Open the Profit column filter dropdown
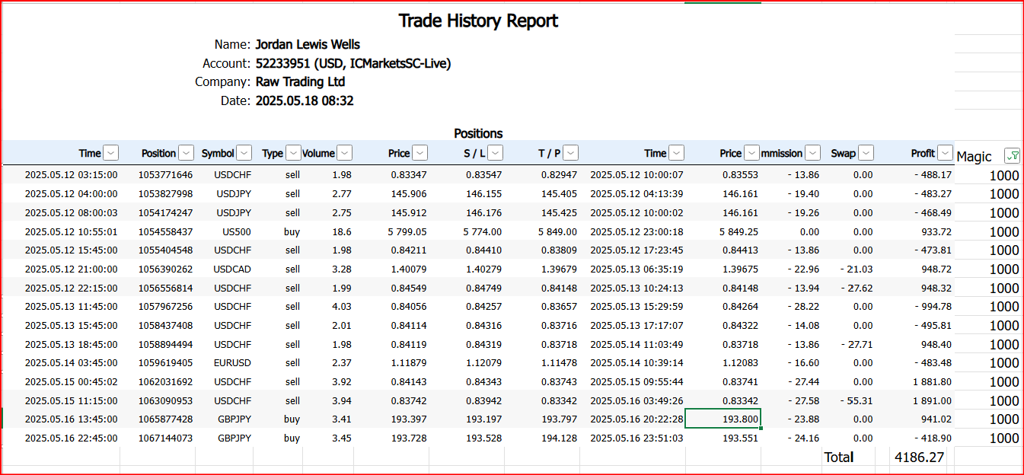 (945, 153)
